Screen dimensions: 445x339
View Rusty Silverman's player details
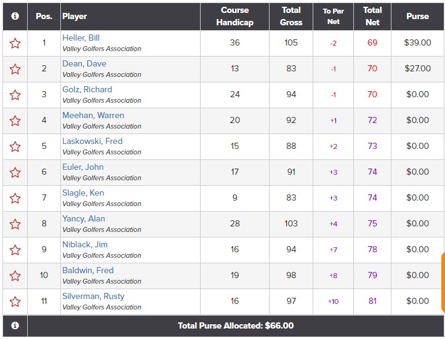(x=94, y=296)
